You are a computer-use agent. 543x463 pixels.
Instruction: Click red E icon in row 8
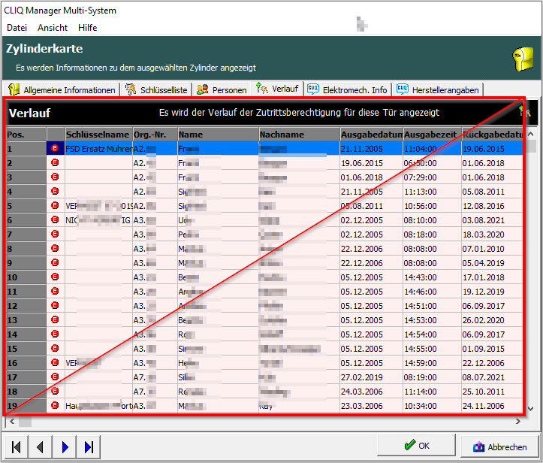pyautogui.click(x=55, y=248)
